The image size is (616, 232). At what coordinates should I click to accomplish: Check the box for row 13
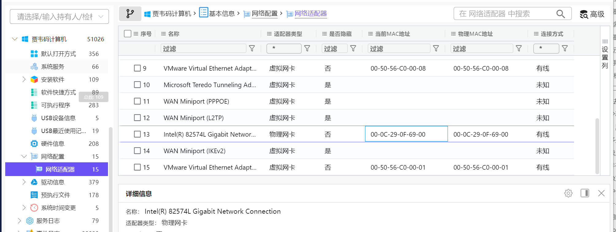pos(137,134)
